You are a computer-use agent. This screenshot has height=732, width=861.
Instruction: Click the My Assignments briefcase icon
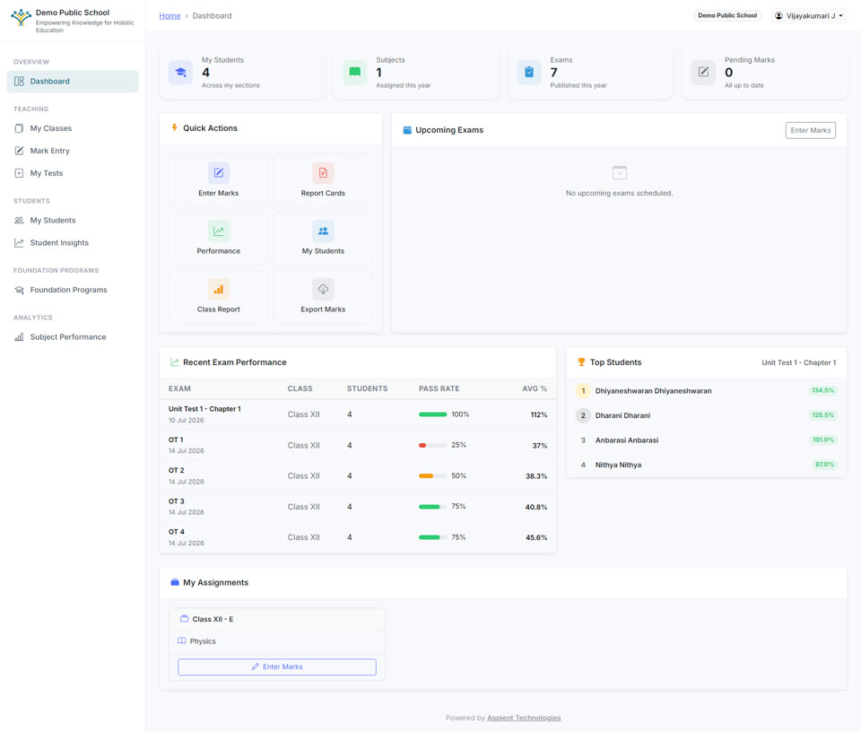click(175, 582)
